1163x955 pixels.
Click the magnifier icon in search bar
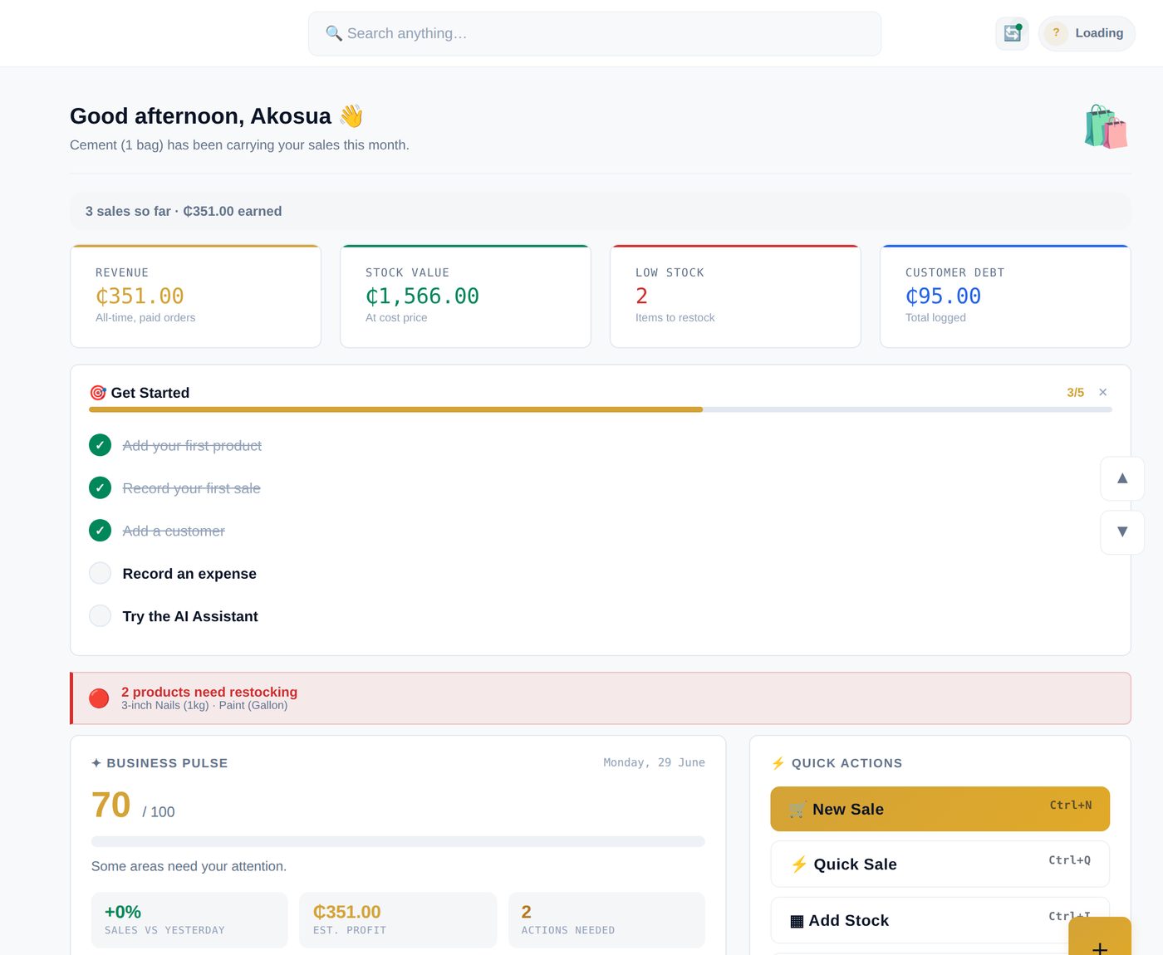coord(334,33)
